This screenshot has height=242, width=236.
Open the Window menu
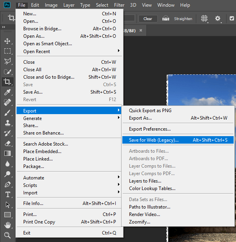tap(166, 5)
